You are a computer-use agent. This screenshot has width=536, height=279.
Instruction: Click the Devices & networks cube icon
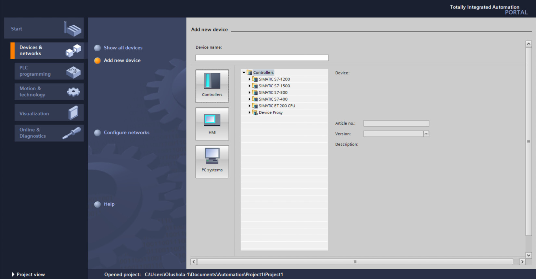coord(73,51)
